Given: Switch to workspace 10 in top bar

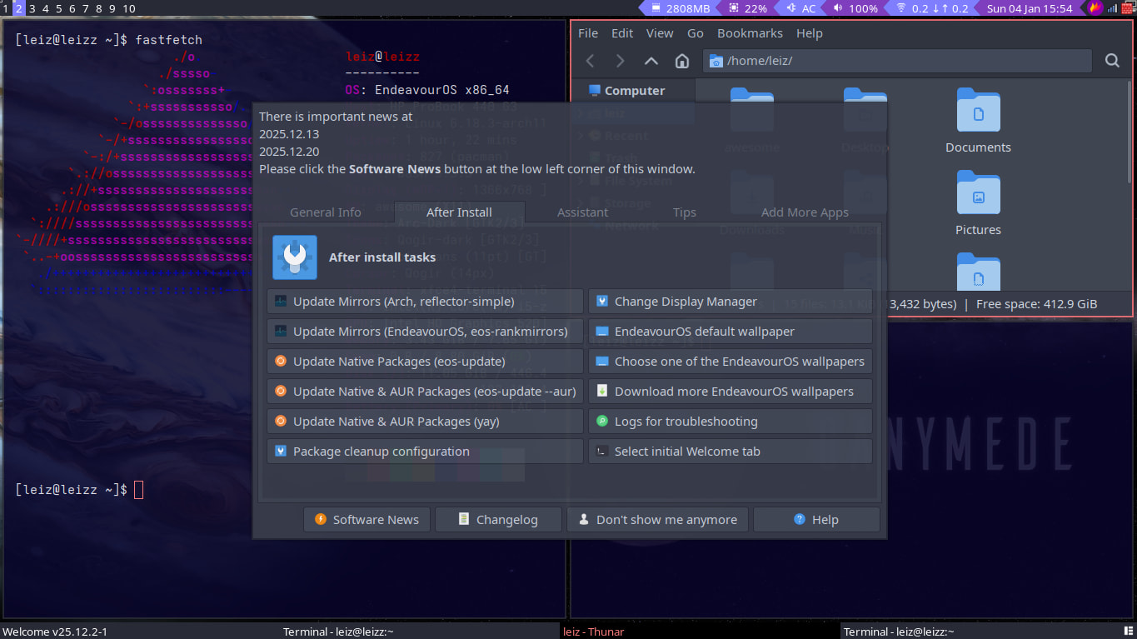Looking at the screenshot, I should [x=128, y=8].
